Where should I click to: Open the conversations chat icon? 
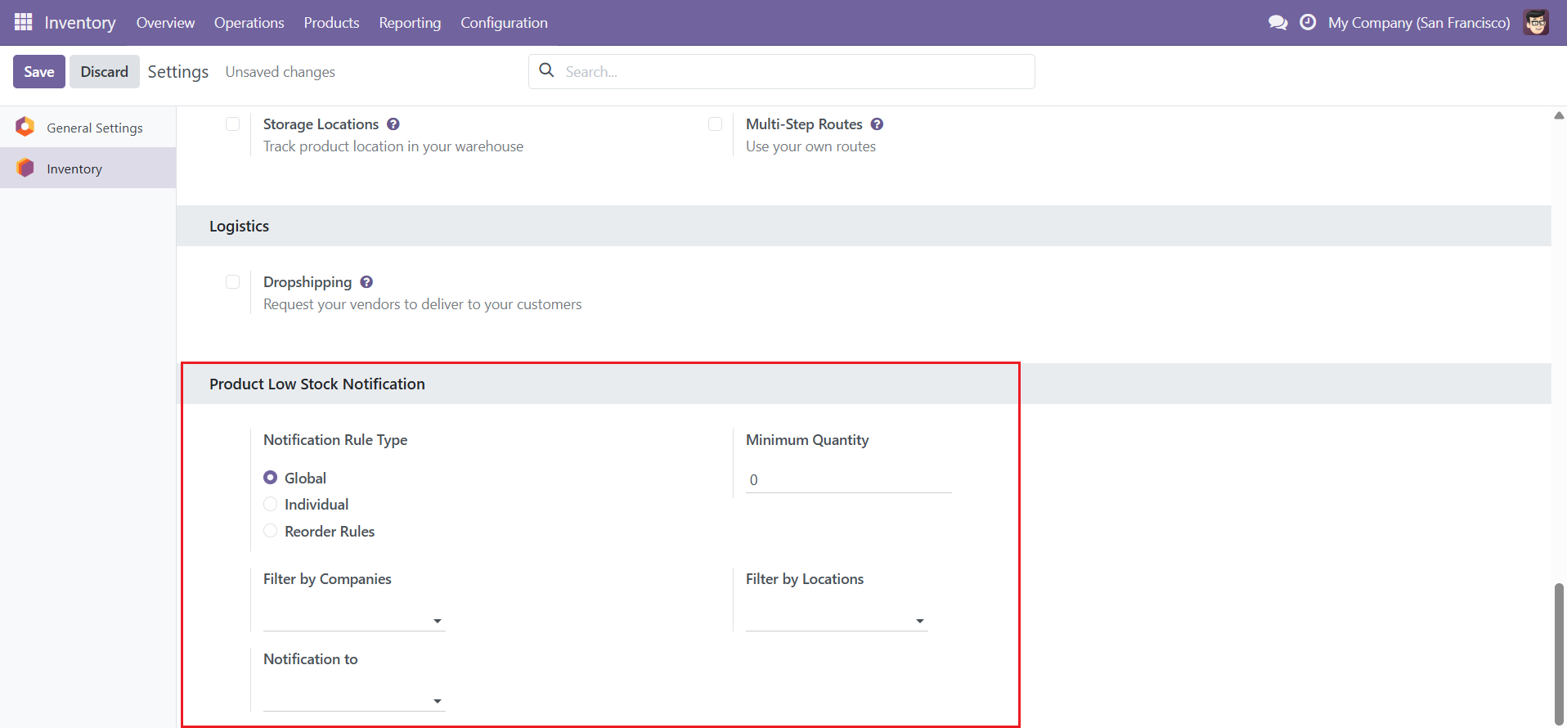pyautogui.click(x=1277, y=23)
